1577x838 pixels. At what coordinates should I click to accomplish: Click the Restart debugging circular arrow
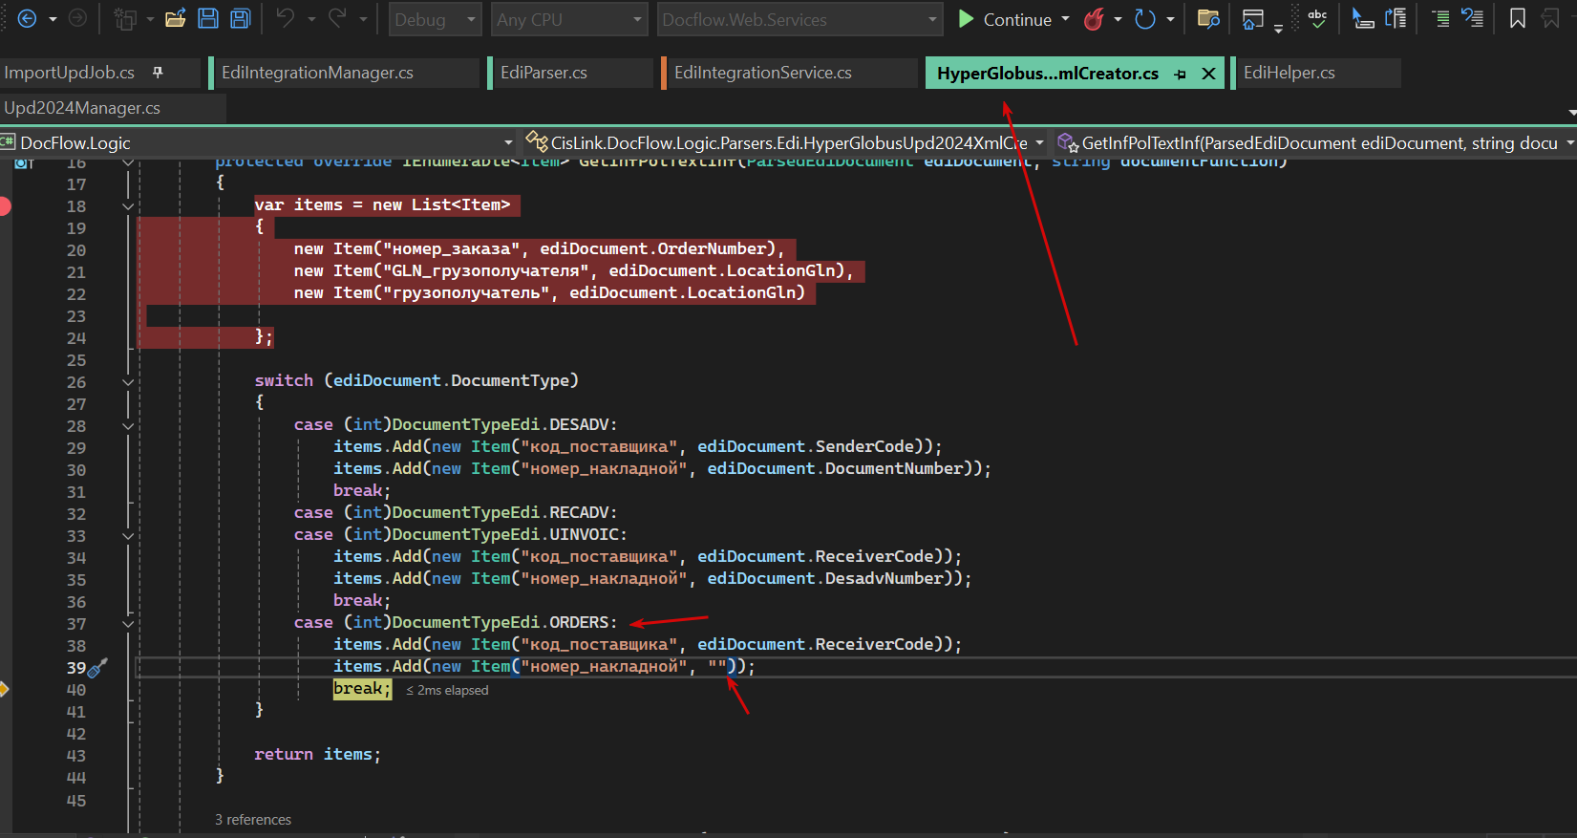pyautogui.click(x=1144, y=19)
